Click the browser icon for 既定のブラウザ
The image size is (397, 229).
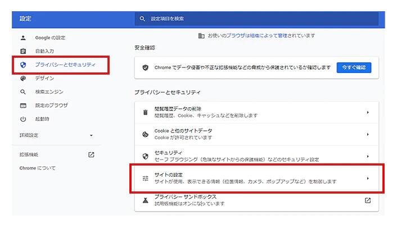(x=23, y=105)
